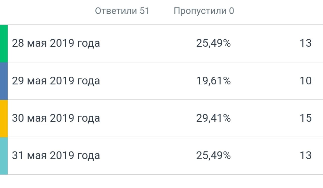
Task: Click the yellow color swatch for 30 мая
Action: [x=4, y=118]
